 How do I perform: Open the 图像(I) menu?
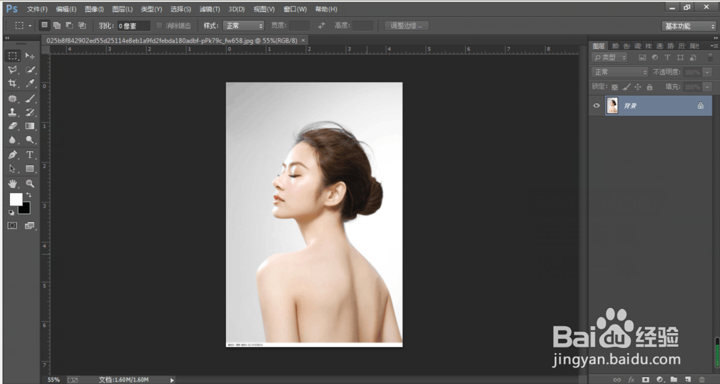pyautogui.click(x=94, y=9)
